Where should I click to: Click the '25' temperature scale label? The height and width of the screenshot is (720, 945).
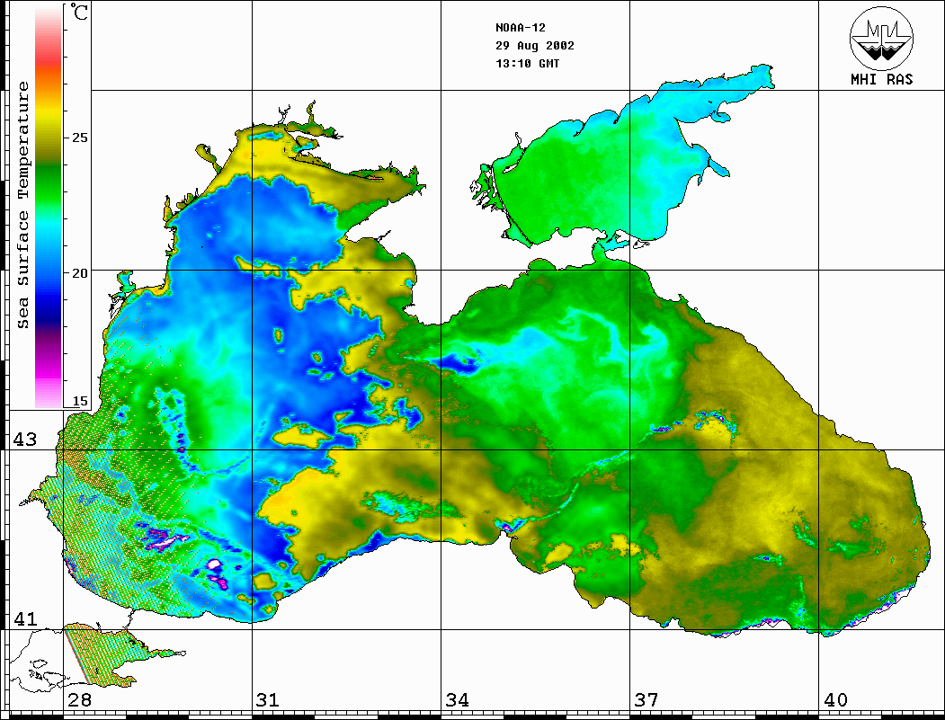point(79,138)
